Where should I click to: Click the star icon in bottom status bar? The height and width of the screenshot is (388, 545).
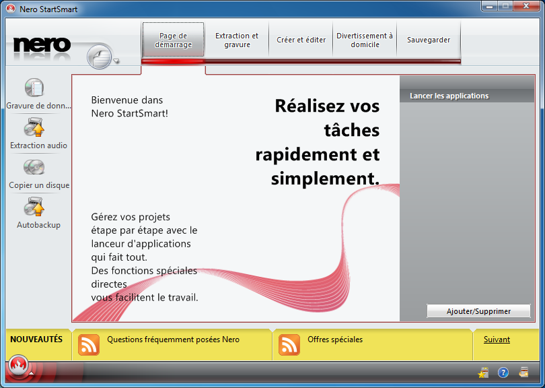tap(483, 373)
